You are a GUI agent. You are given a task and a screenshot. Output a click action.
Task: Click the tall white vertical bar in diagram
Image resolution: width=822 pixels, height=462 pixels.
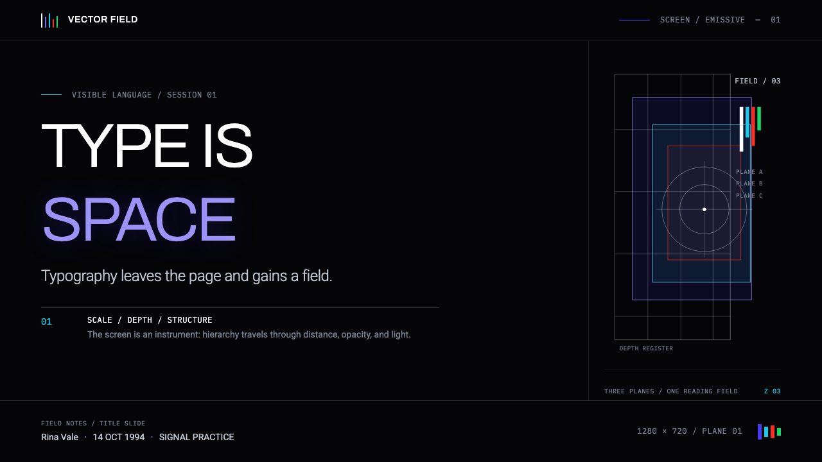[741, 129]
